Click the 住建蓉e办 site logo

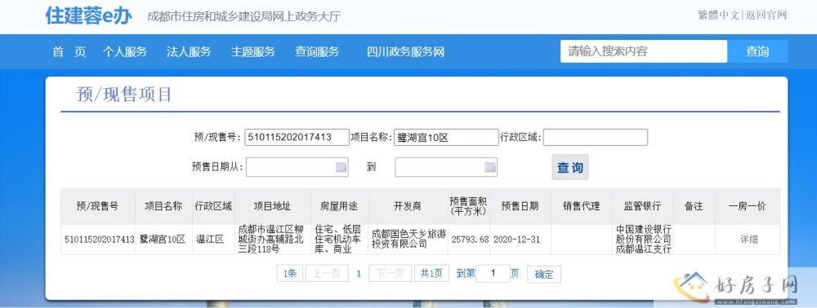[88, 15]
